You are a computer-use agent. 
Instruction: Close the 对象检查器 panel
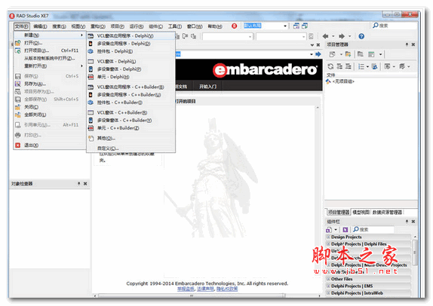coord(85,183)
